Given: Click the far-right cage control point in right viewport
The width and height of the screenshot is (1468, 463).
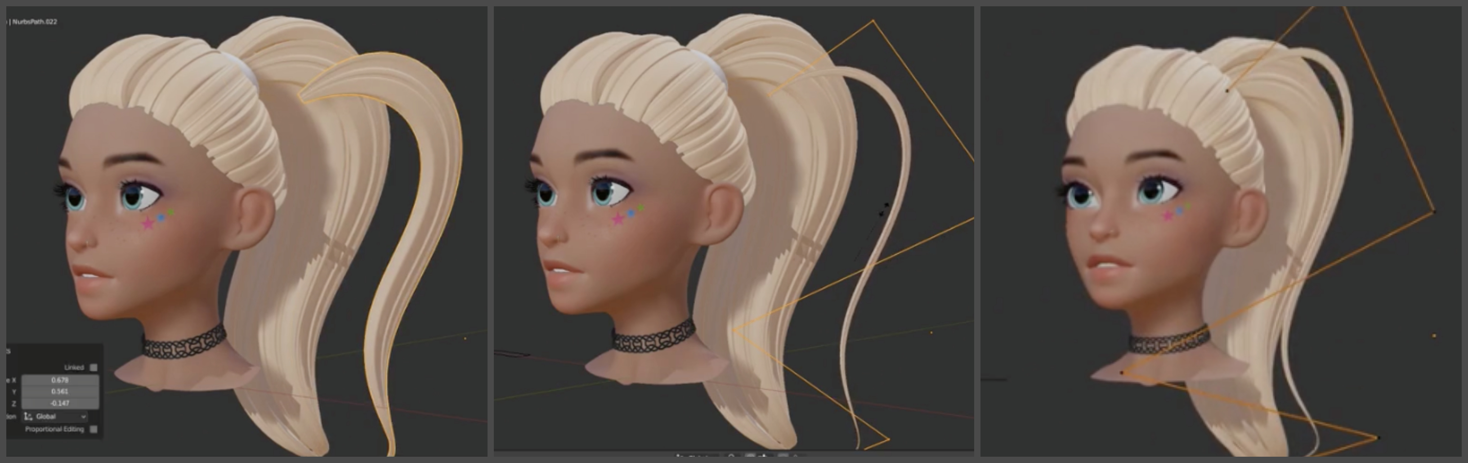Looking at the screenshot, I should (x=1434, y=211).
